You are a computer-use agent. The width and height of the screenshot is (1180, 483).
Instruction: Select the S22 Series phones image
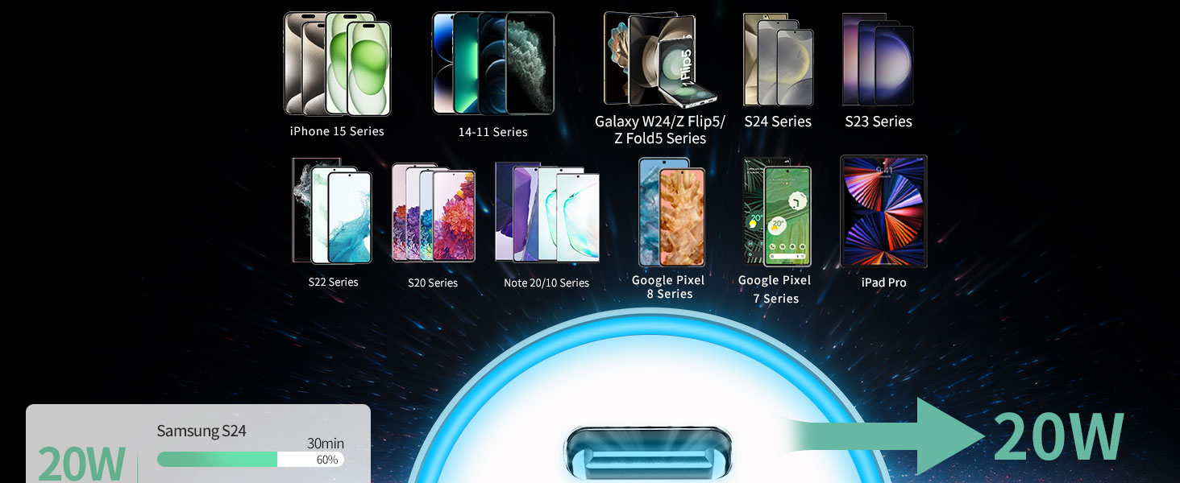pos(332,211)
